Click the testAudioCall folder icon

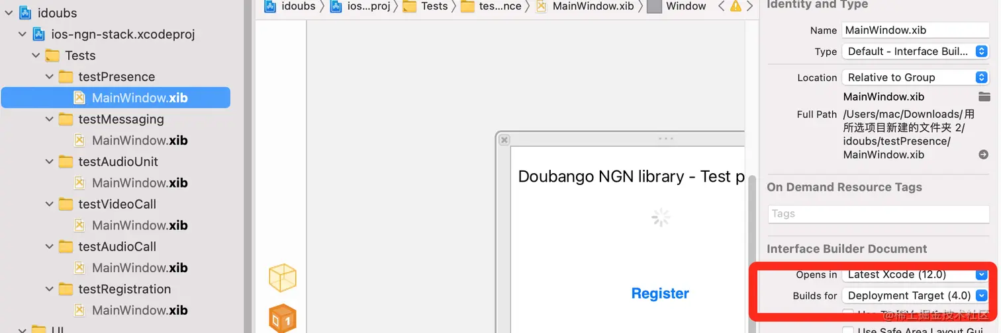66,246
